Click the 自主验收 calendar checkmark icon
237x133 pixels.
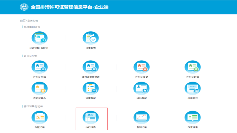click(90, 38)
